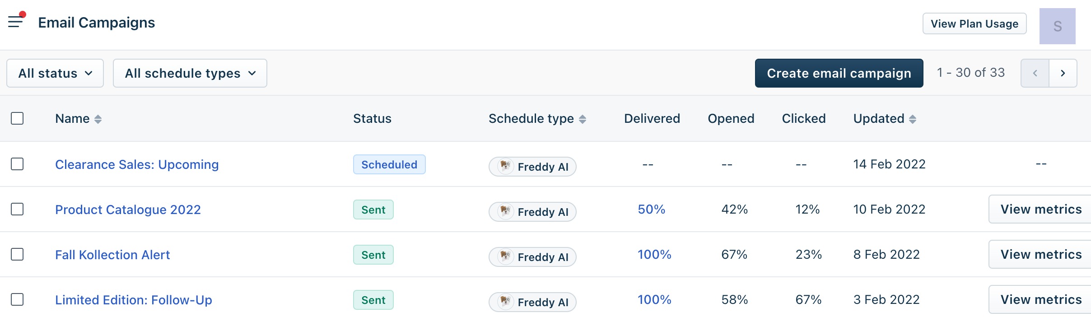This screenshot has width=1091, height=317.
Task: Sort campaigns by Name column arrows
Action: pyautogui.click(x=98, y=119)
